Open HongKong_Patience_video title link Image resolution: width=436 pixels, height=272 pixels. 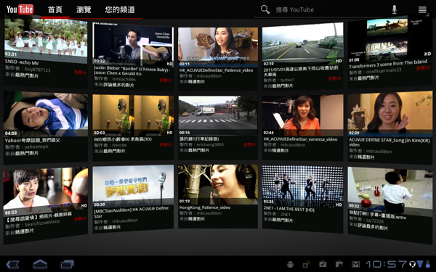pos(205,207)
